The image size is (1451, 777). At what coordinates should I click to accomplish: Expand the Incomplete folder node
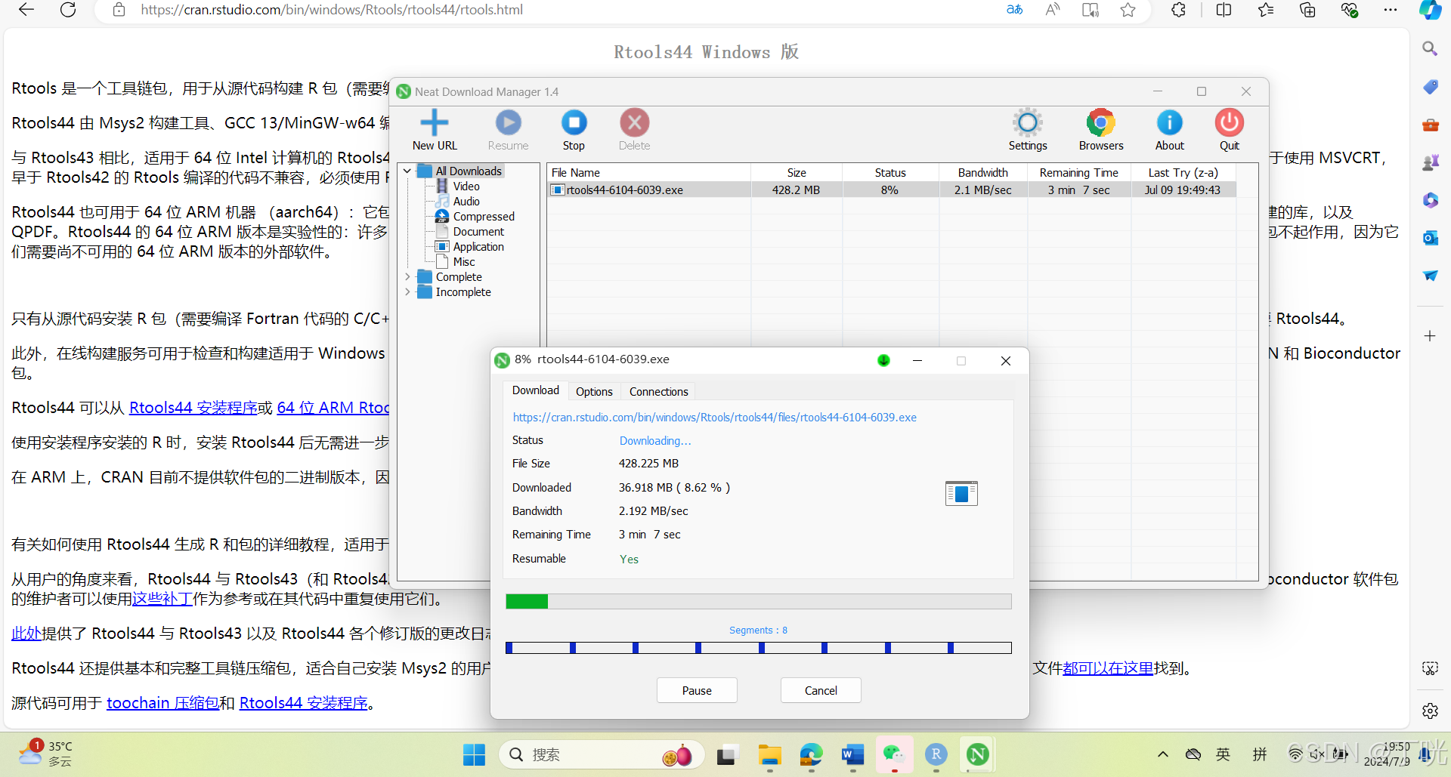[x=407, y=292]
